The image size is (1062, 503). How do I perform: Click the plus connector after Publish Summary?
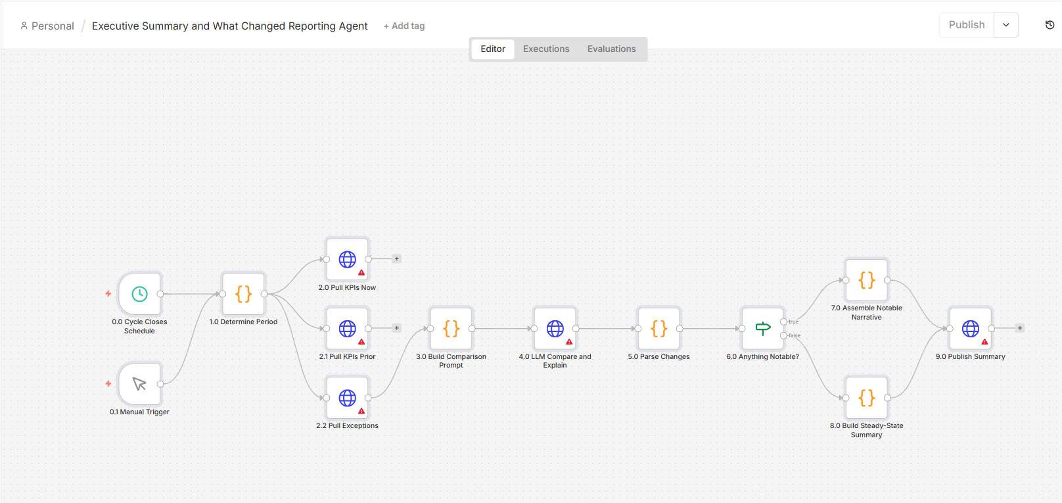1020,328
